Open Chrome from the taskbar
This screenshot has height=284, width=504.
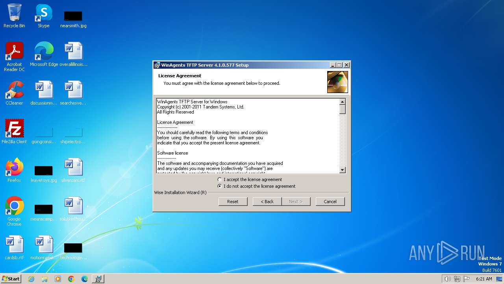[x=71, y=279]
